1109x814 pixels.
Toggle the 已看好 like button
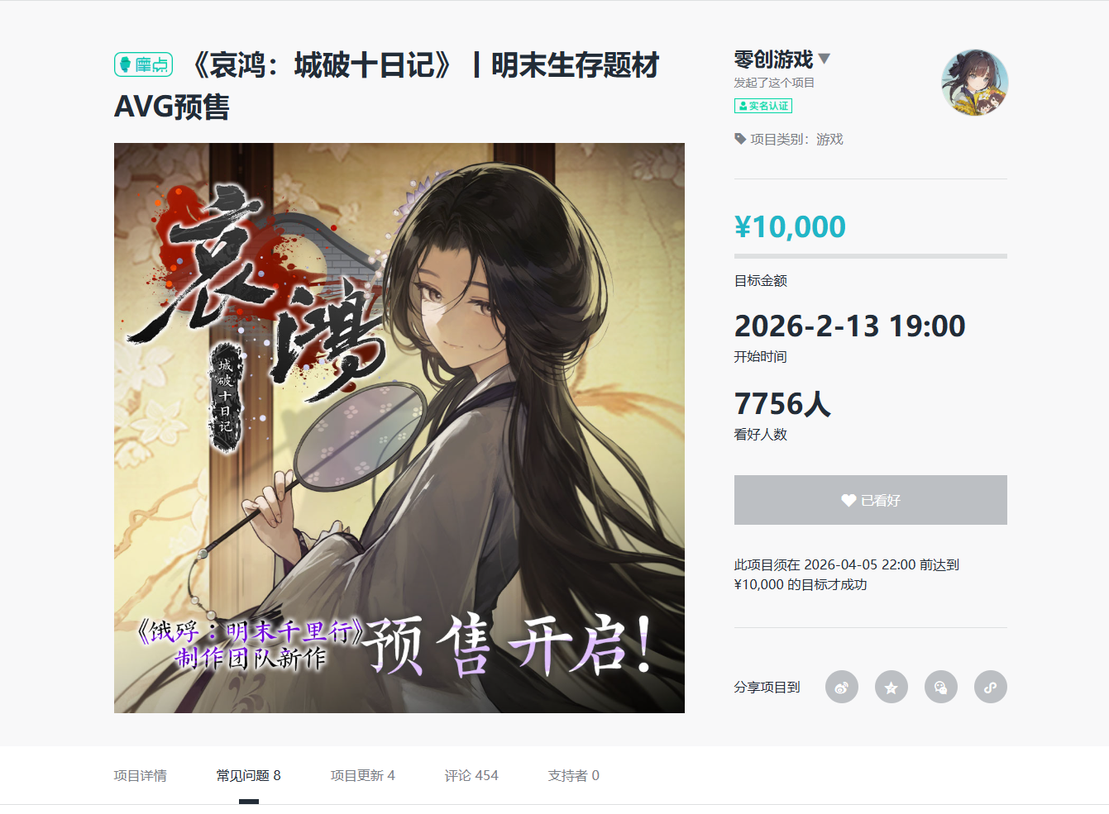tap(870, 500)
